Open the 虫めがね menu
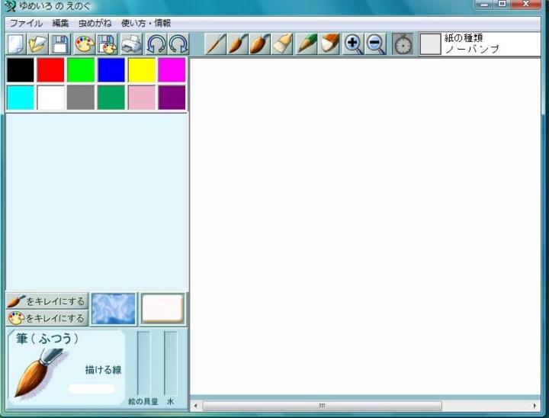 [94, 24]
